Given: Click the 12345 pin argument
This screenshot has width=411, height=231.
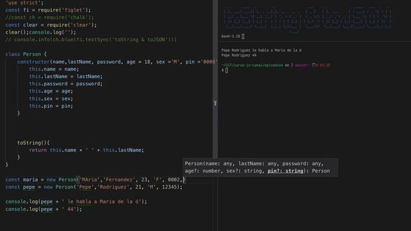Looking at the screenshot, I should point(170,187).
